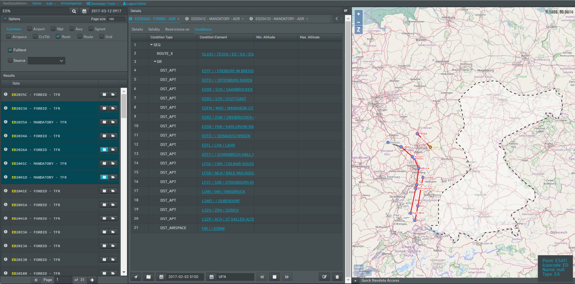This screenshot has width=575, height=284.
Task: Open the Developer Tools menu
Action: pos(103,4)
